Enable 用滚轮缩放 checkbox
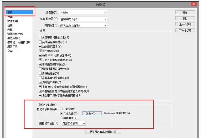 [40, 74]
